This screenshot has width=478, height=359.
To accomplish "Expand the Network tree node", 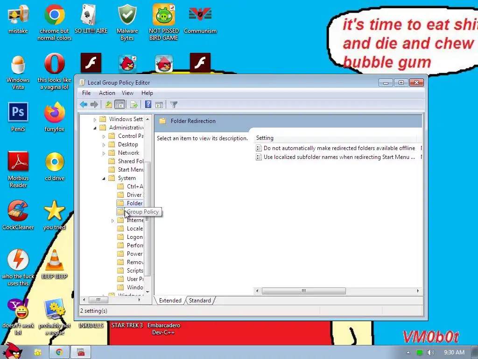I will 104,153.
